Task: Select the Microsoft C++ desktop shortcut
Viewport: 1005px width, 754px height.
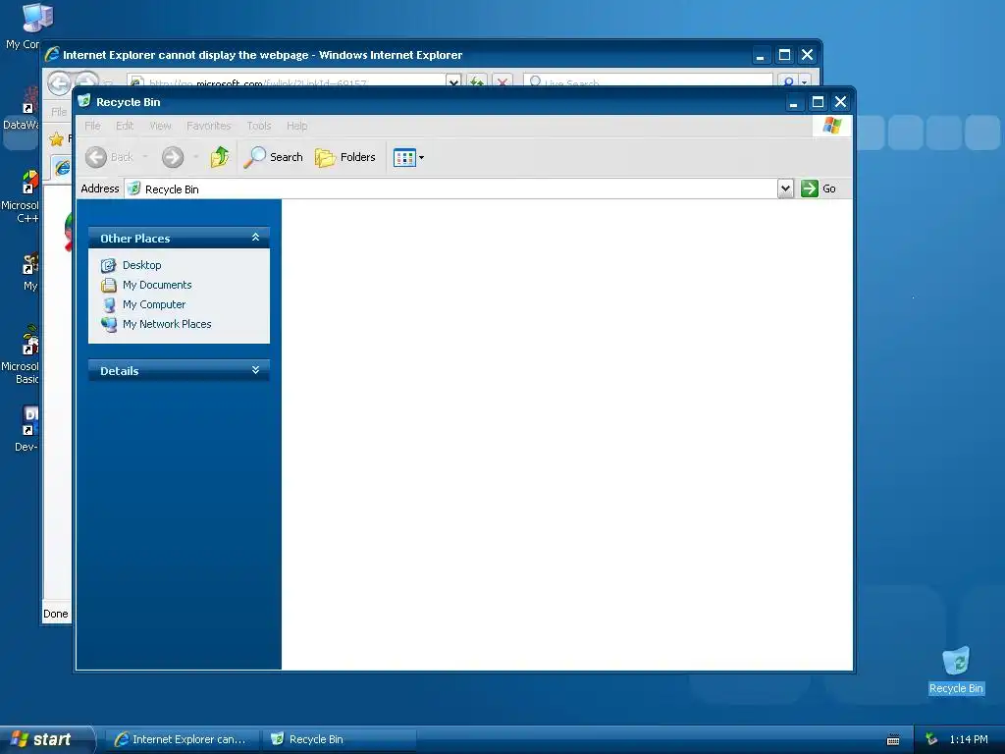Action: pos(29,182)
